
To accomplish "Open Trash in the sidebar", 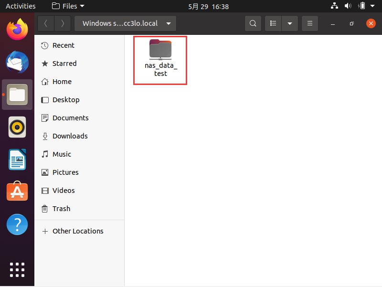I will pos(61,209).
